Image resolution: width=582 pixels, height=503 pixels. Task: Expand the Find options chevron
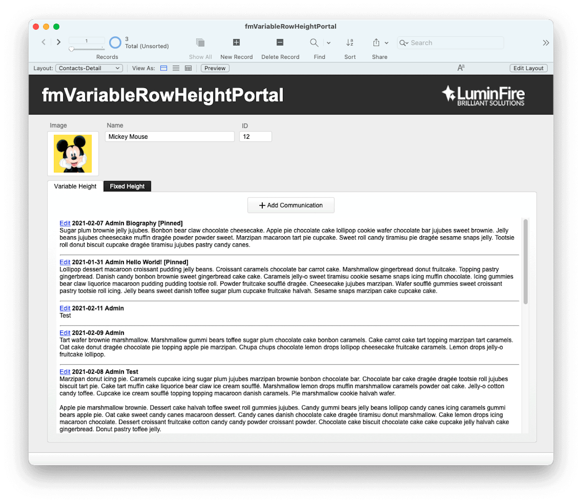coord(328,43)
